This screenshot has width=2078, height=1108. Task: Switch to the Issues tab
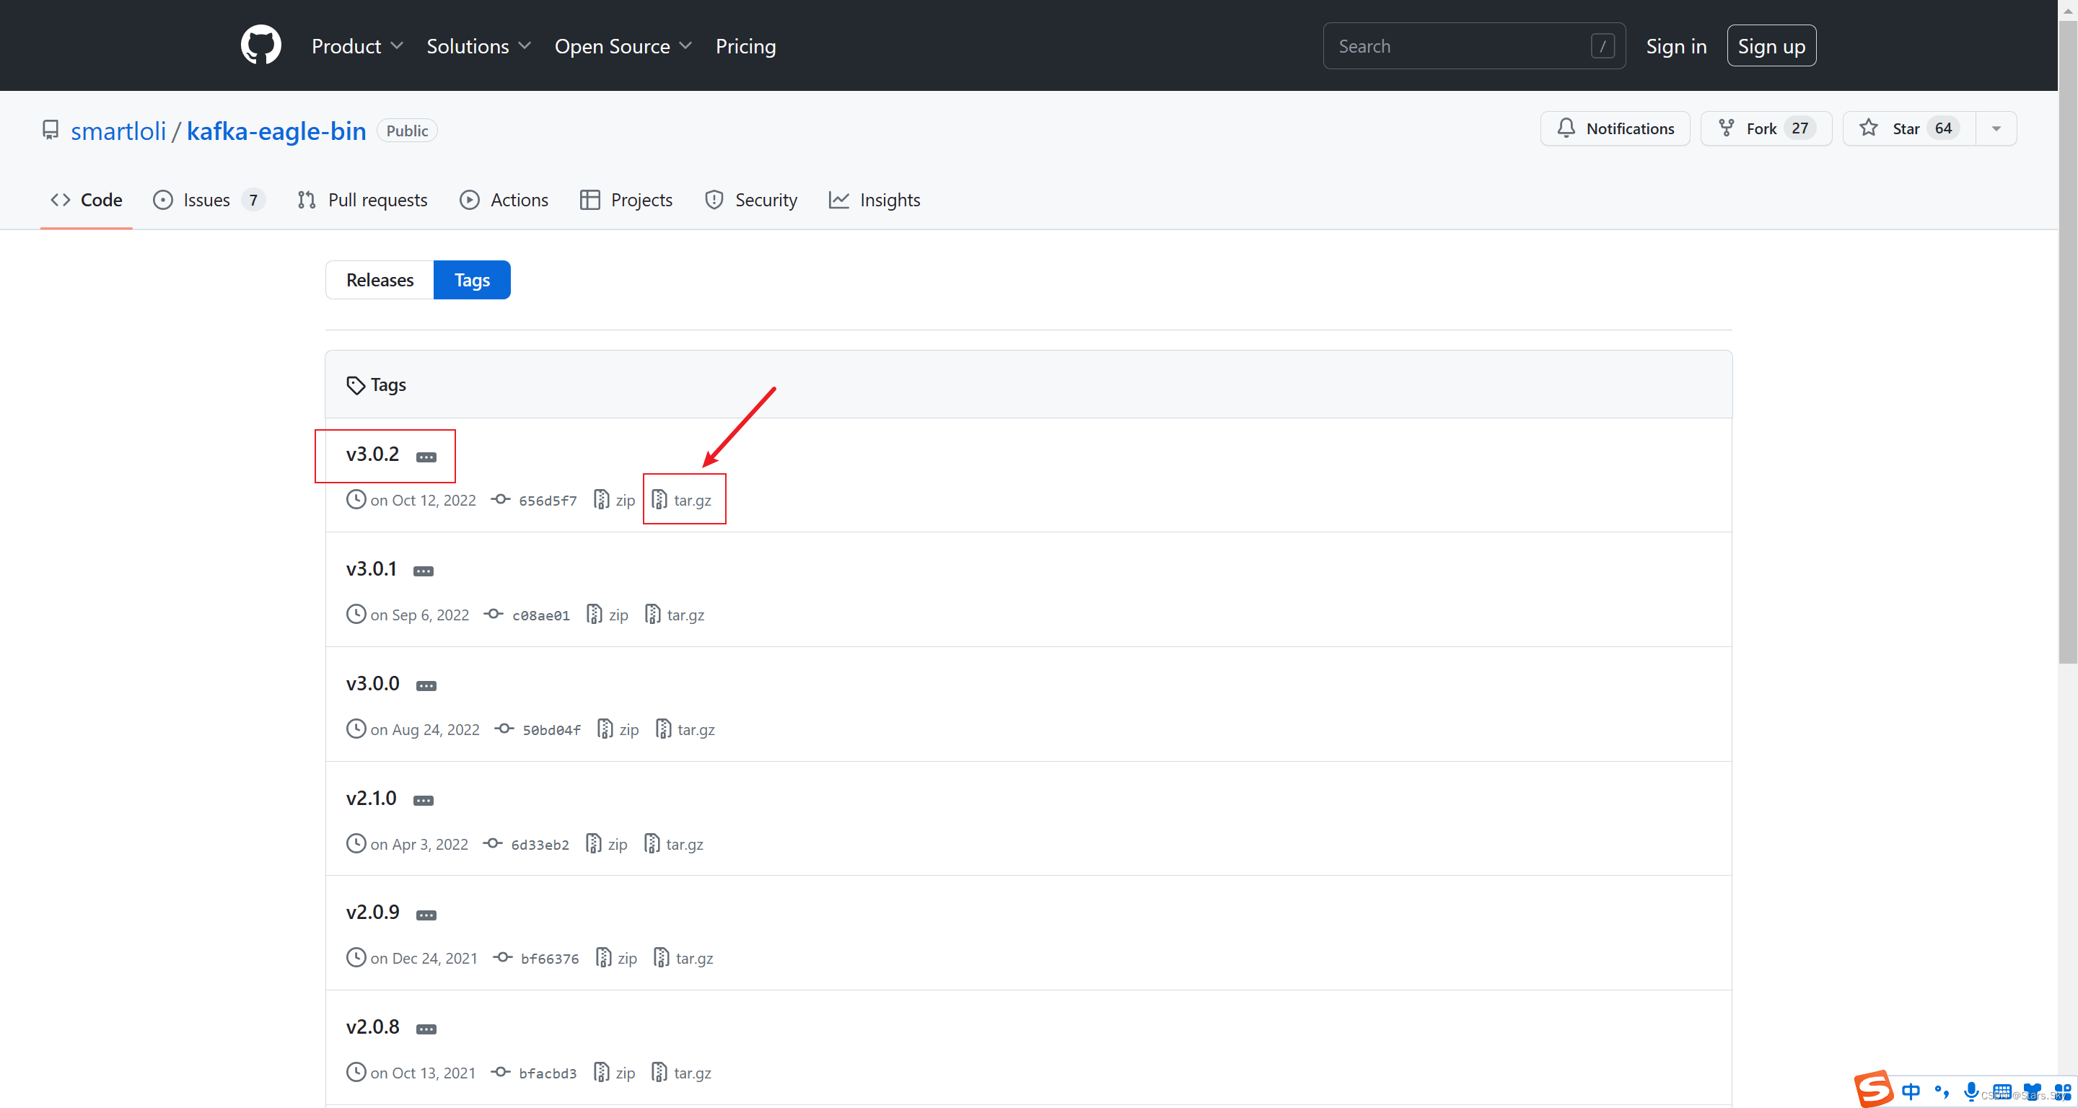pos(208,200)
